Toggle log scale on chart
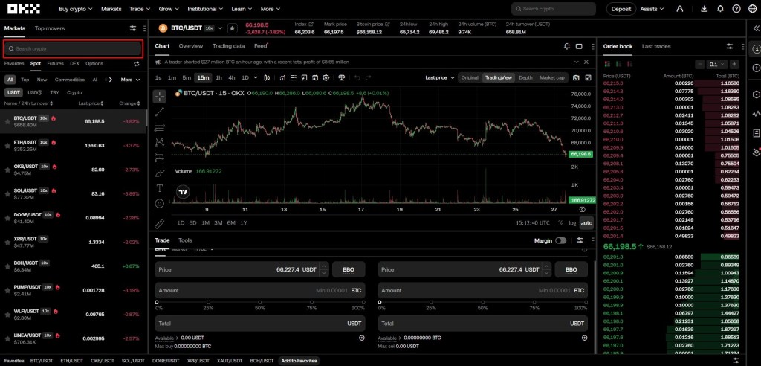Viewport: 761px width, 366px height. [x=573, y=223]
